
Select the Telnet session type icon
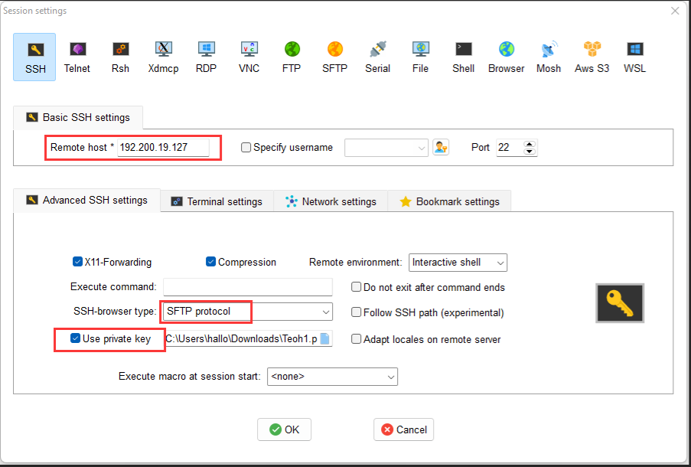pyautogui.click(x=77, y=57)
